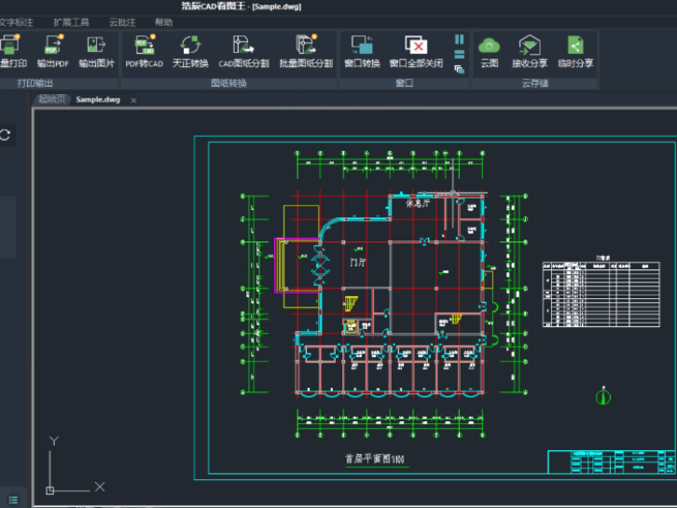Click the 休息厅 room label in drawing
This screenshot has width=677, height=508.
tap(418, 203)
